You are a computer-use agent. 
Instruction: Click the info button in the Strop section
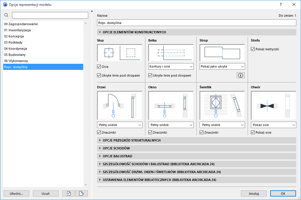(240, 75)
